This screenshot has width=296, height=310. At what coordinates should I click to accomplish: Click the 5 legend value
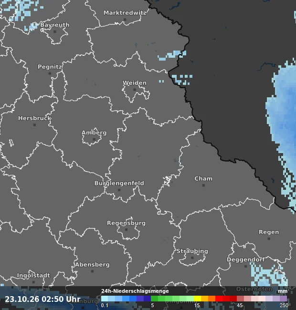152,305
